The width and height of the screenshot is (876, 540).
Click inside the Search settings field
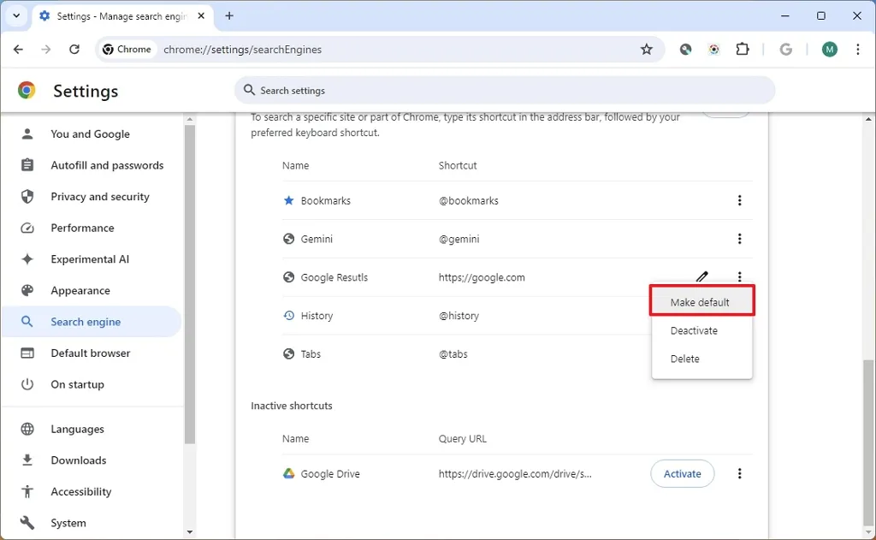click(x=505, y=90)
